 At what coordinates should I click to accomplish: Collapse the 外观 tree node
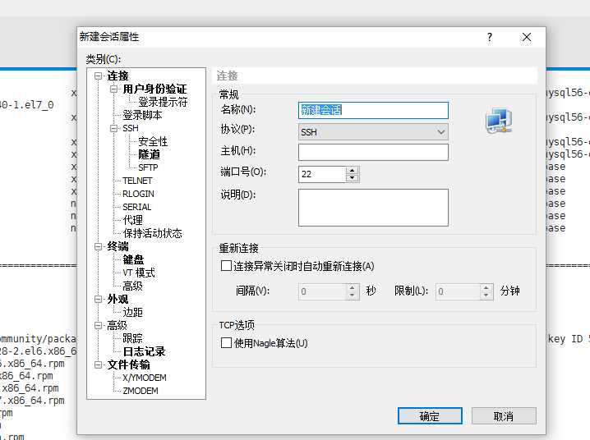99,299
